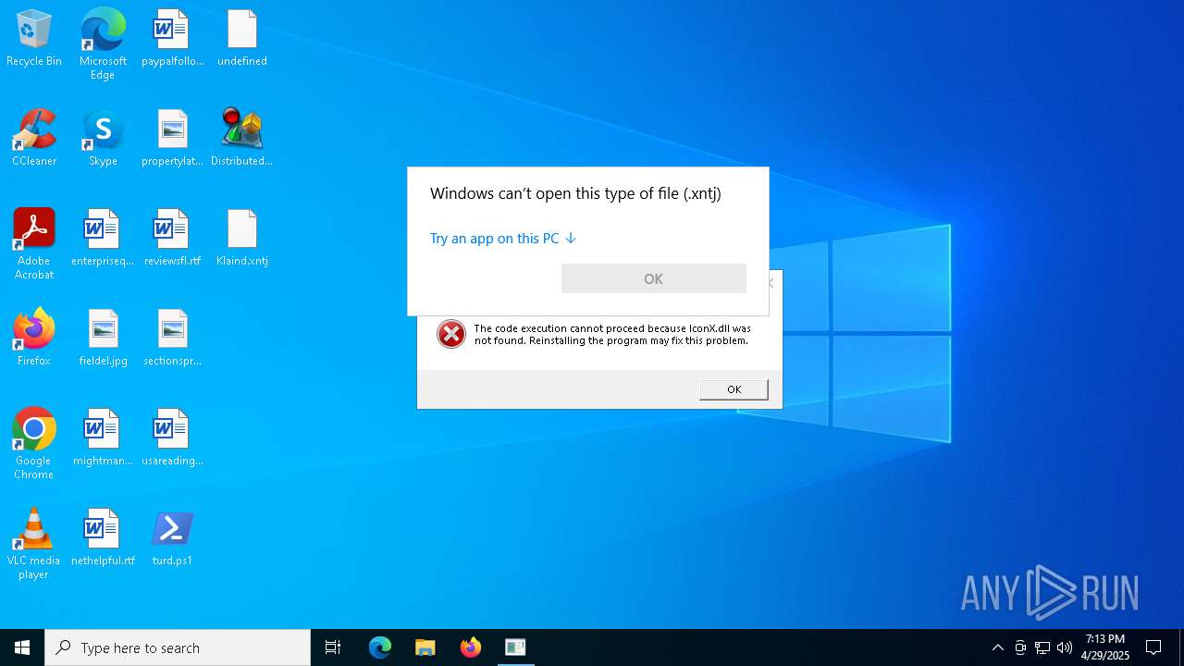Select the Adobe Acrobat desktop shortcut
The image size is (1184, 666).
click(x=34, y=244)
